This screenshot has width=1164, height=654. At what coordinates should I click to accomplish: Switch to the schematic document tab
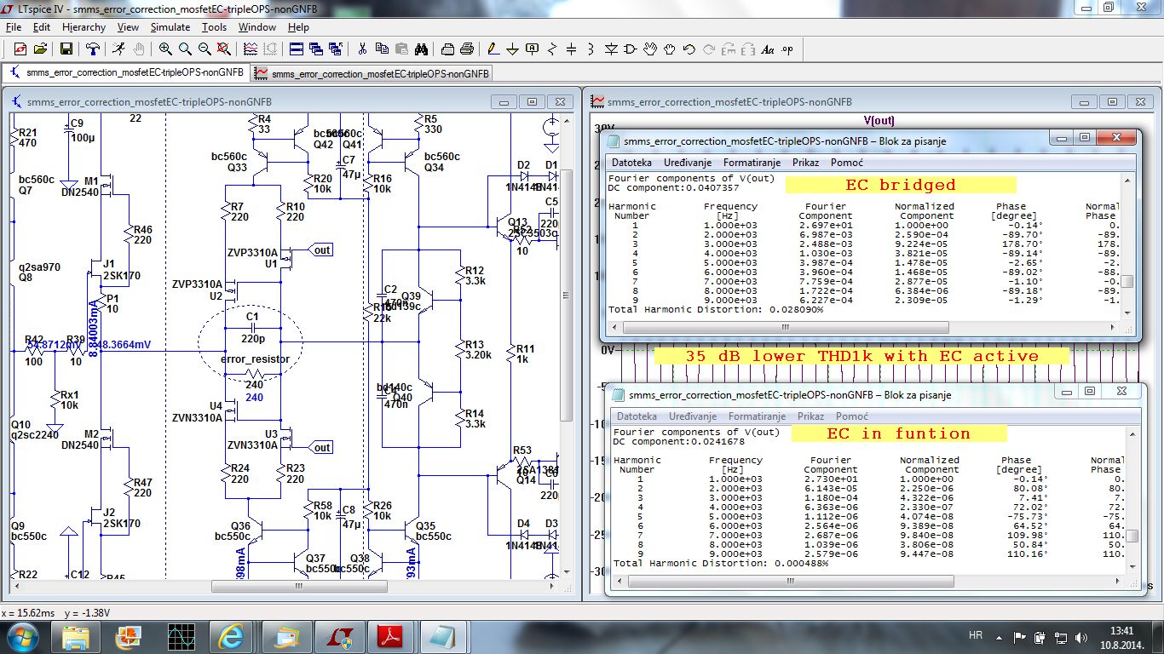(127, 73)
